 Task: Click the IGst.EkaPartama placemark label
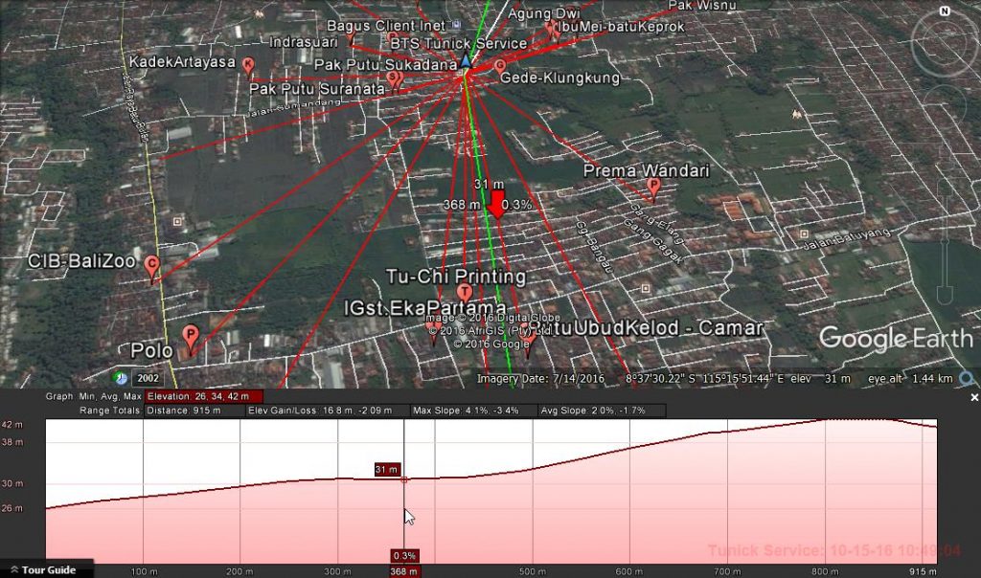pyautogui.click(x=424, y=307)
